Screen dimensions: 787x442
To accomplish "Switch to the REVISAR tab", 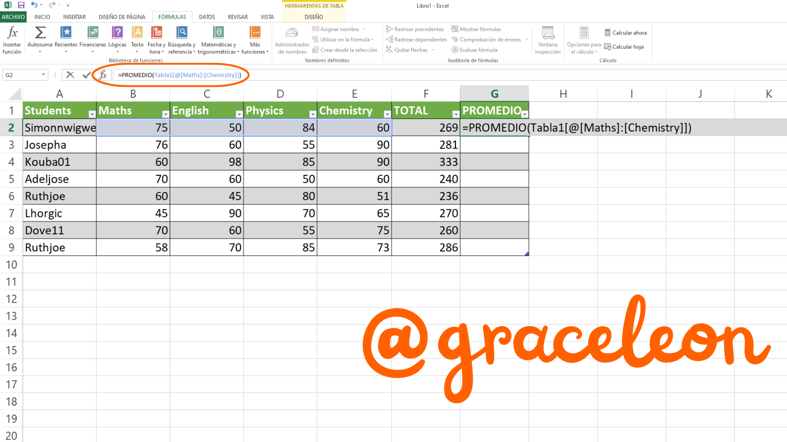I will pos(238,17).
